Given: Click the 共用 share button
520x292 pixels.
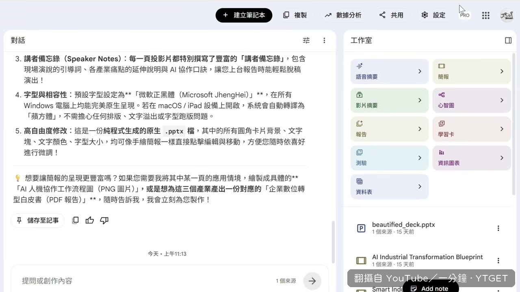Looking at the screenshot, I should (391, 15).
